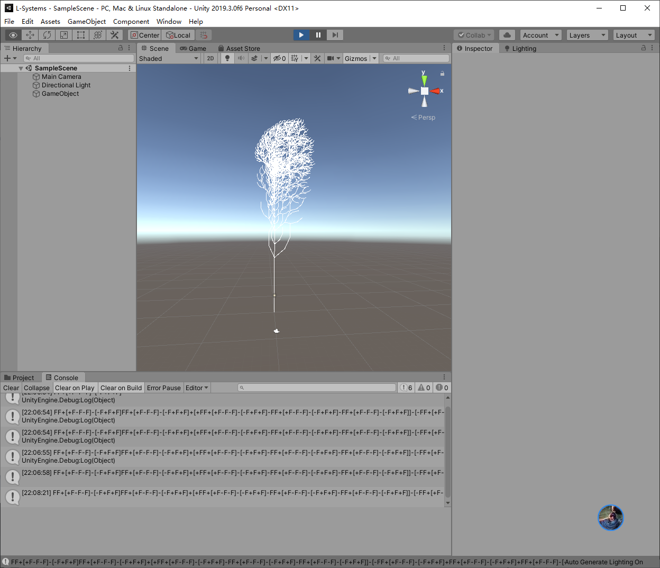Open Account dropdown
The image size is (660, 568).
540,35
